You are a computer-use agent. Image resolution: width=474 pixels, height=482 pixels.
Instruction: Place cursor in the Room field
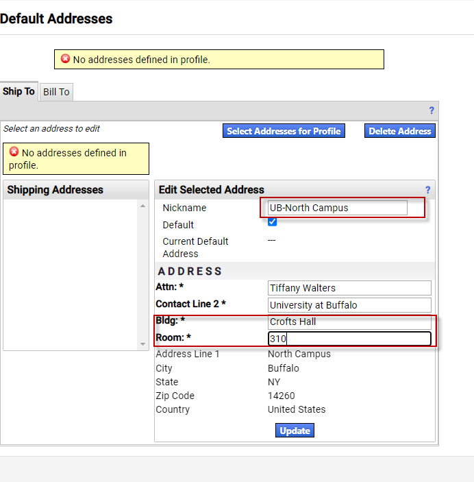click(349, 339)
